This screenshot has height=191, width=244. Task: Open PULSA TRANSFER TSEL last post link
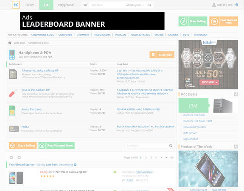tap(146, 127)
